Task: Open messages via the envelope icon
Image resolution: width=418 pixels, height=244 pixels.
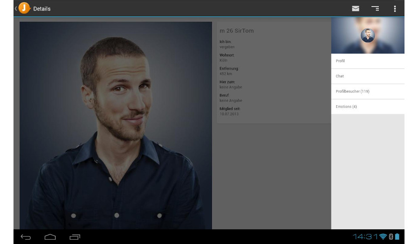Action: coord(356,8)
